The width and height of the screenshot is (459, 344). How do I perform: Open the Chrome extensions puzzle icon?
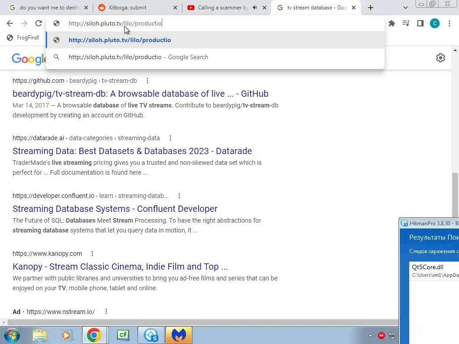click(392, 23)
